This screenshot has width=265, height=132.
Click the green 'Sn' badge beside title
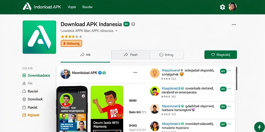[126, 24]
